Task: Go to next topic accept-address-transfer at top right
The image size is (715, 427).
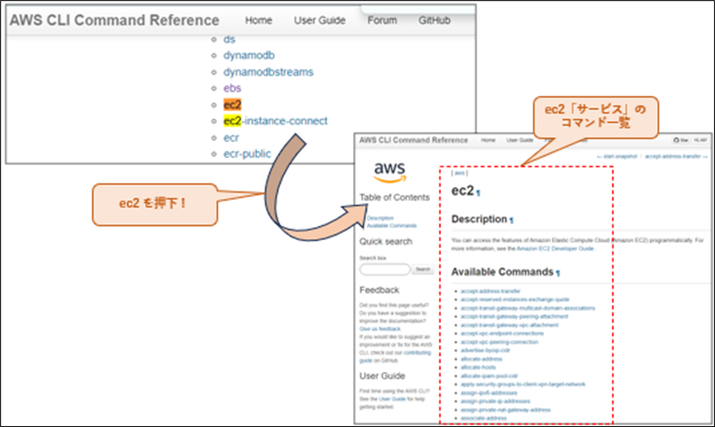Action: point(676,156)
